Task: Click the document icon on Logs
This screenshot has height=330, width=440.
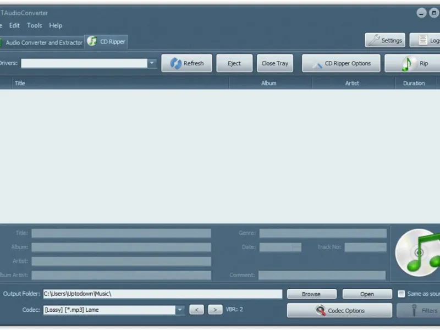Action: pyautogui.click(x=423, y=40)
